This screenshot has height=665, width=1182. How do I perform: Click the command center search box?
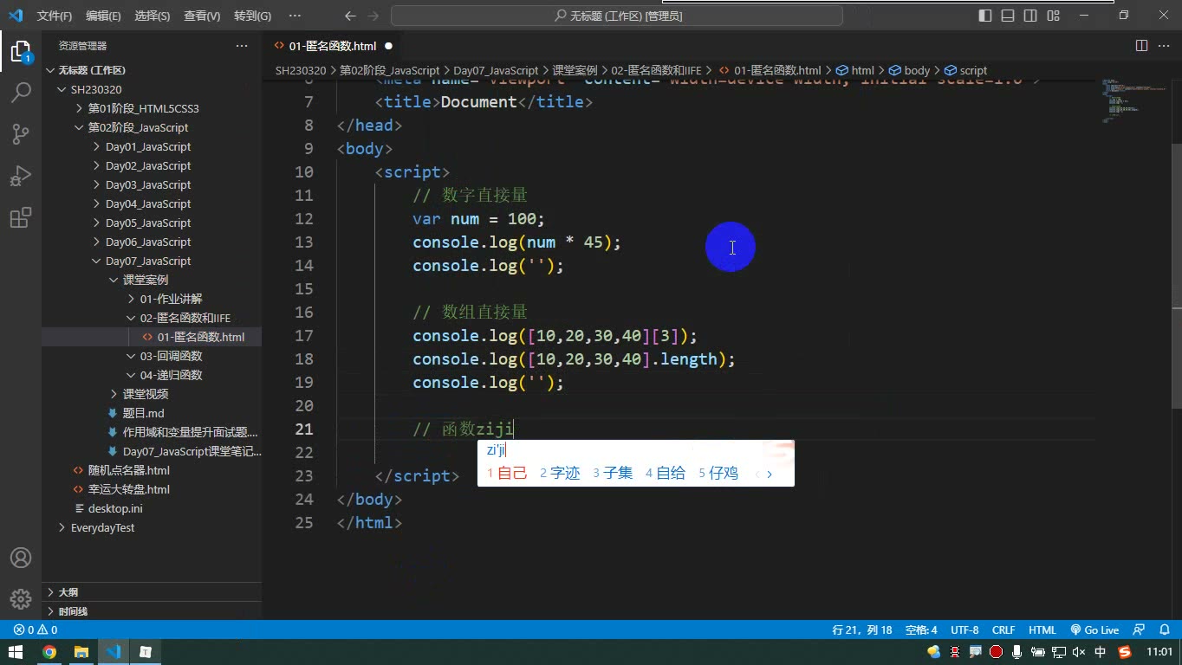click(x=617, y=16)
